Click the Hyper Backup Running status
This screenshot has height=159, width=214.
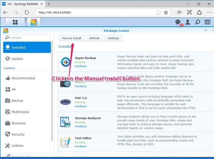tap(80, 62)
